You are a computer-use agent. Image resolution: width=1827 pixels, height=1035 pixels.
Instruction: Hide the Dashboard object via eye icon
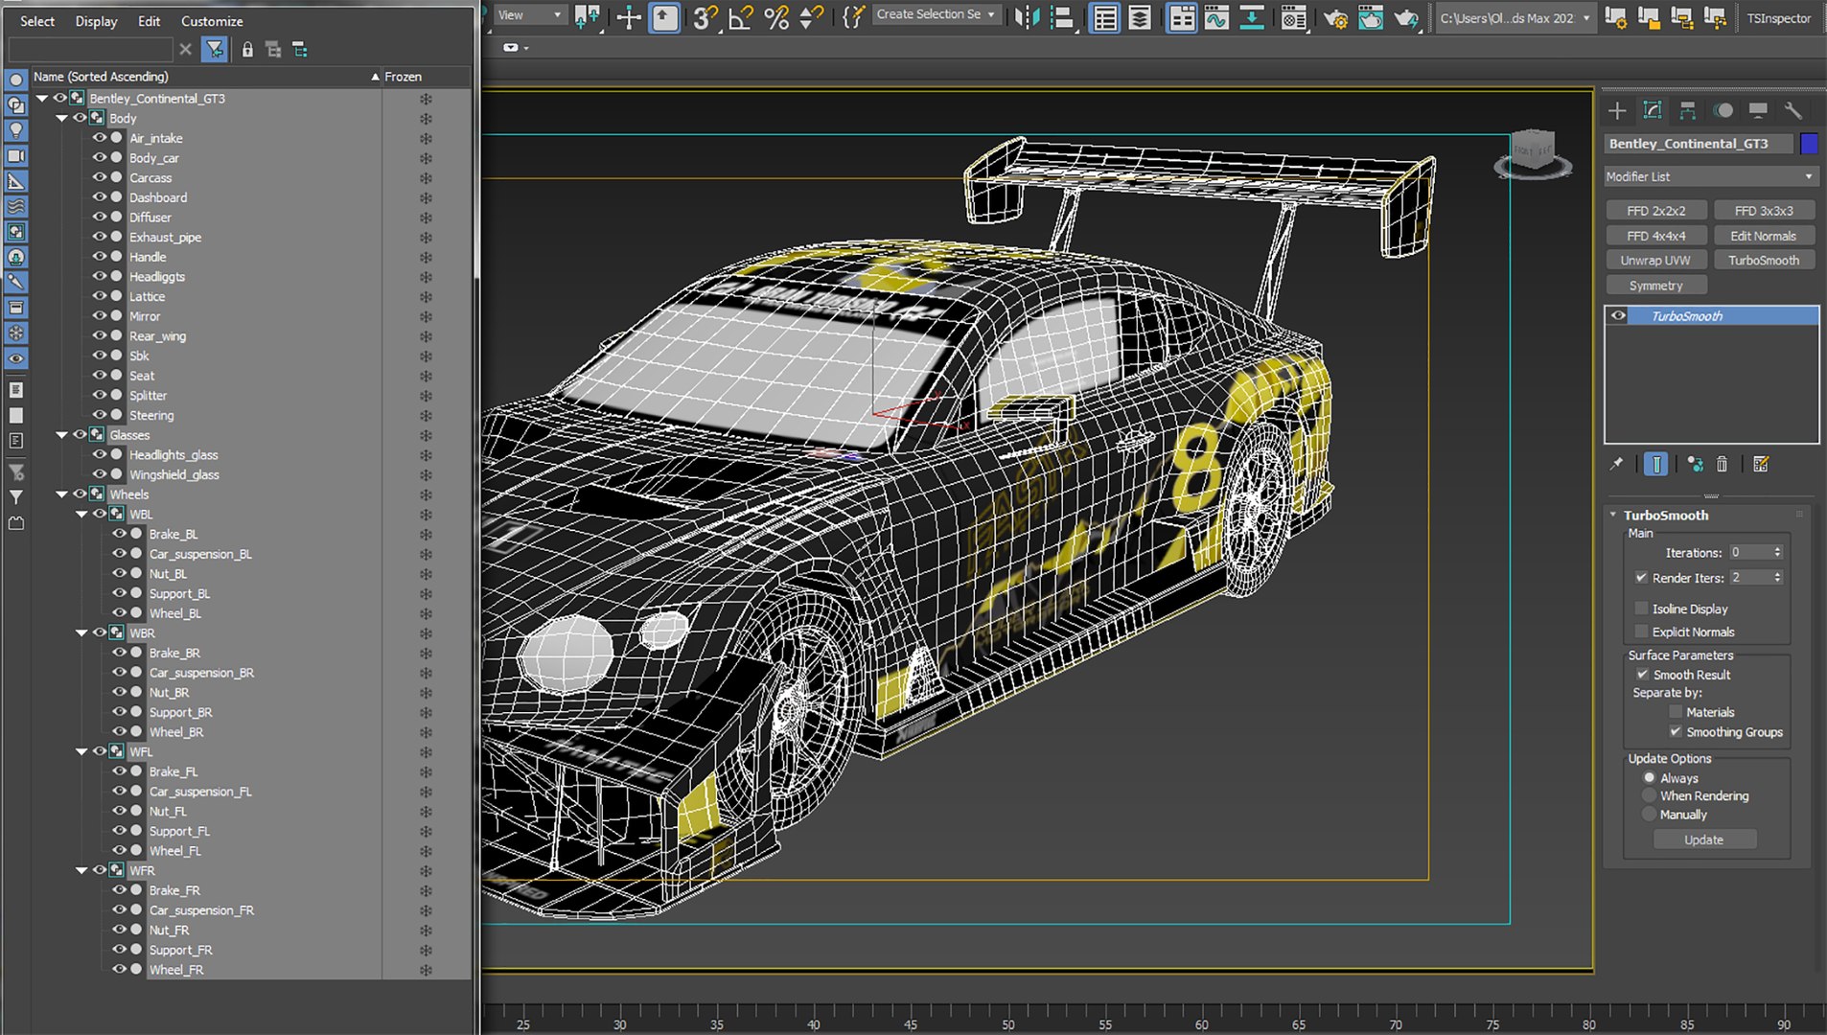tap(99, 197)
